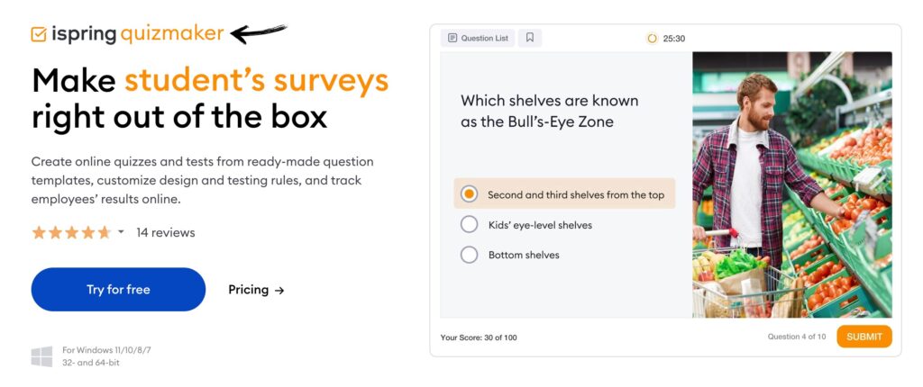The height and width of the screenshot is (387, 923).
Task: Click the star rating icons
Action: point(70,232)
